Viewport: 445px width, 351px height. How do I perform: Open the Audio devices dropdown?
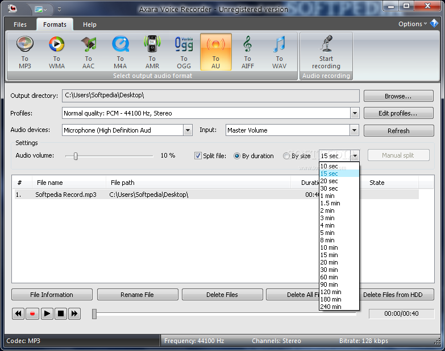pyautogui.click(x=188, y=130)
